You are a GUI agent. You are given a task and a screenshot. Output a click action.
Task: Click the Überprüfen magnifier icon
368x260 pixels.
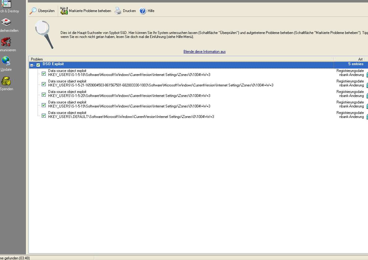[x=33, y=11]
